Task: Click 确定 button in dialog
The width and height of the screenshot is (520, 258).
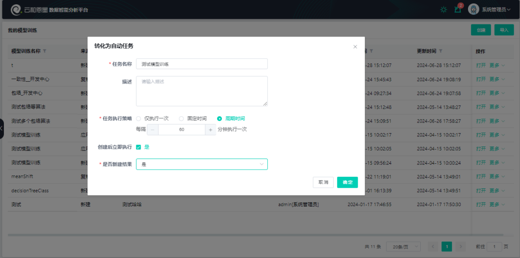Action: 348,182
